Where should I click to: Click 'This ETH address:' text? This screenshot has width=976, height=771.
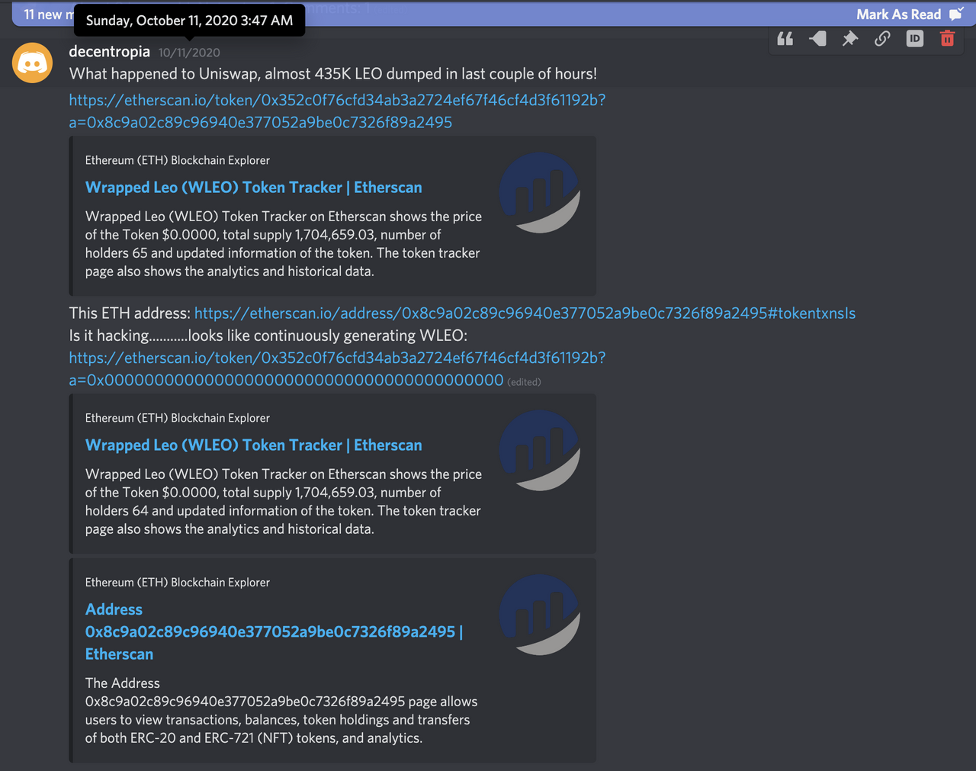coord(130,313)
